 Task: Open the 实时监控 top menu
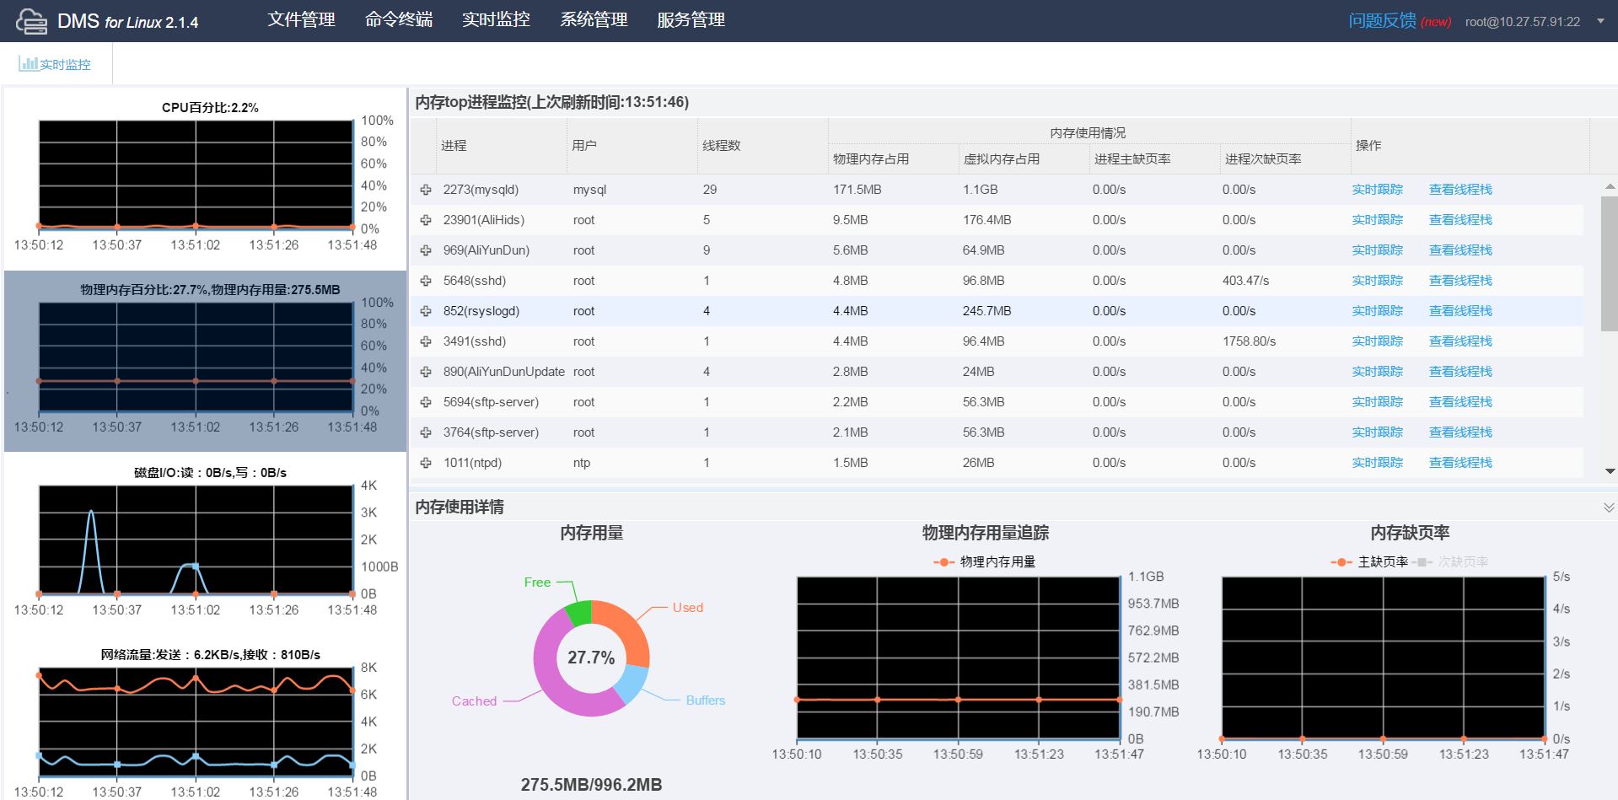point(496,19)
